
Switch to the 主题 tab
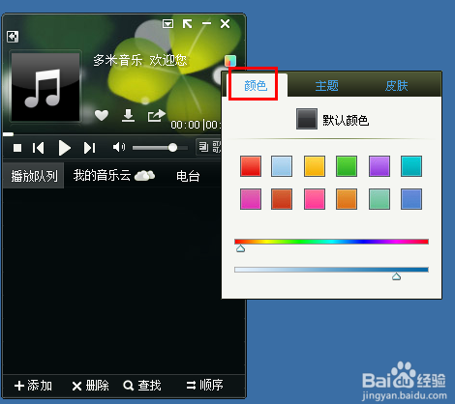[x=326, y=86]
